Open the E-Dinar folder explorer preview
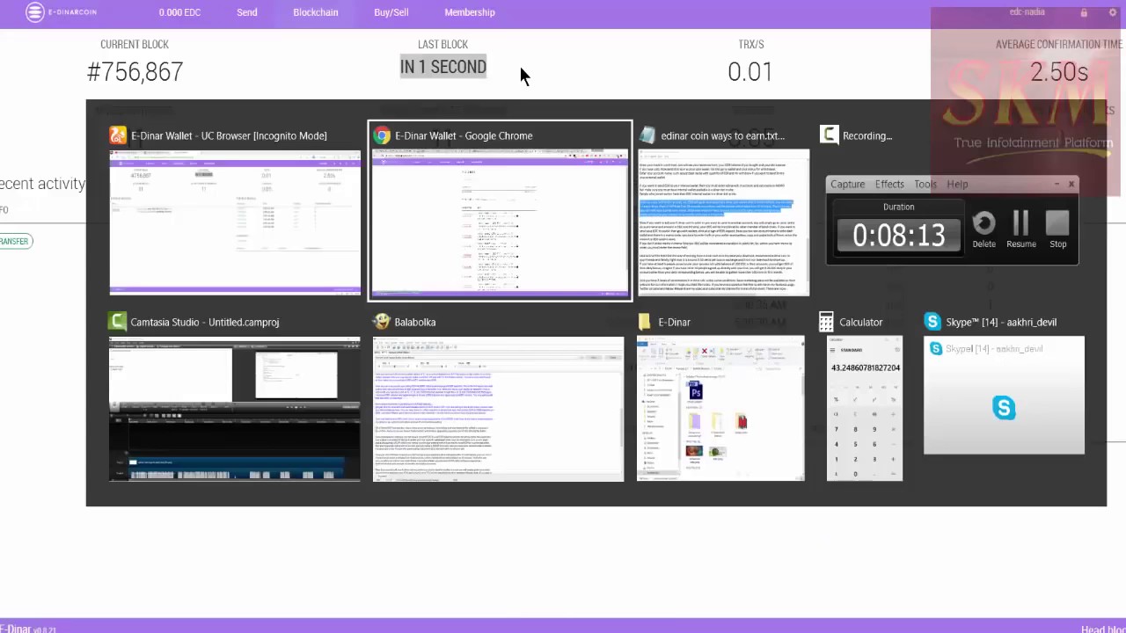This screenshot has height=633, width=1126. [720, 409]
